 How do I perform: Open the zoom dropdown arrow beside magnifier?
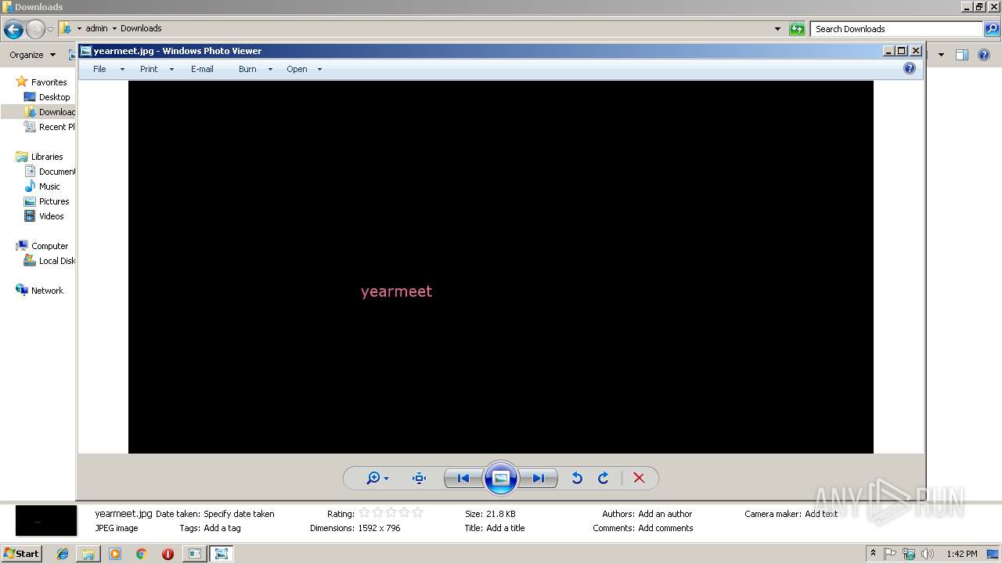386,479
